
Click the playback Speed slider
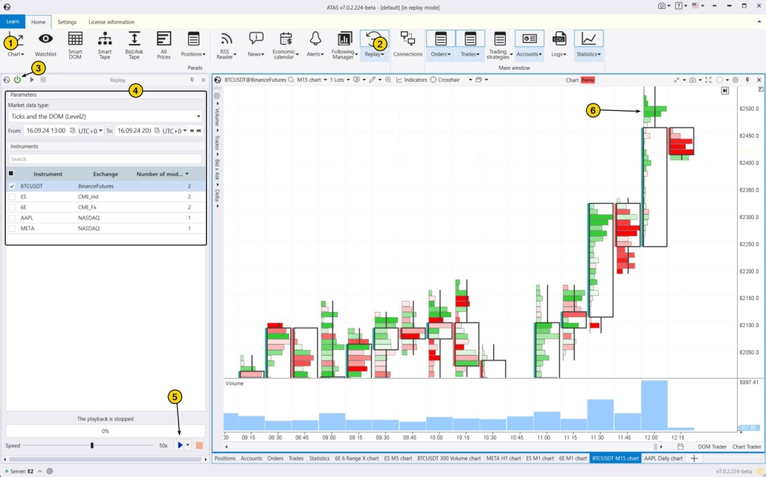coord(91,445)
